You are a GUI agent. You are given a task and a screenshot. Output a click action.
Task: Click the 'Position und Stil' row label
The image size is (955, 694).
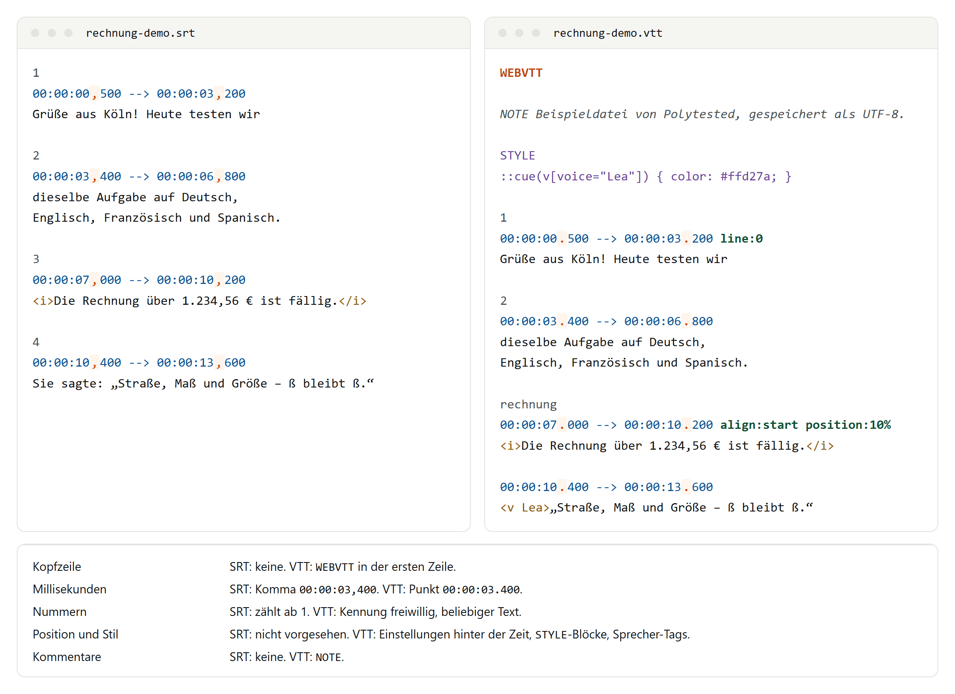click(76, 634)
